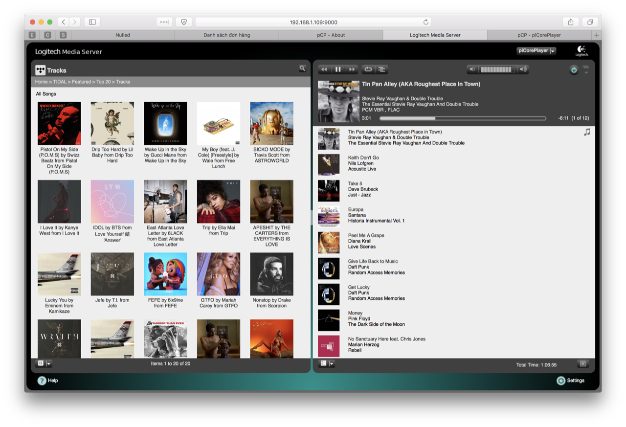Open Help
This screenshot has height=427, width=626.
[x=48, y=381]
